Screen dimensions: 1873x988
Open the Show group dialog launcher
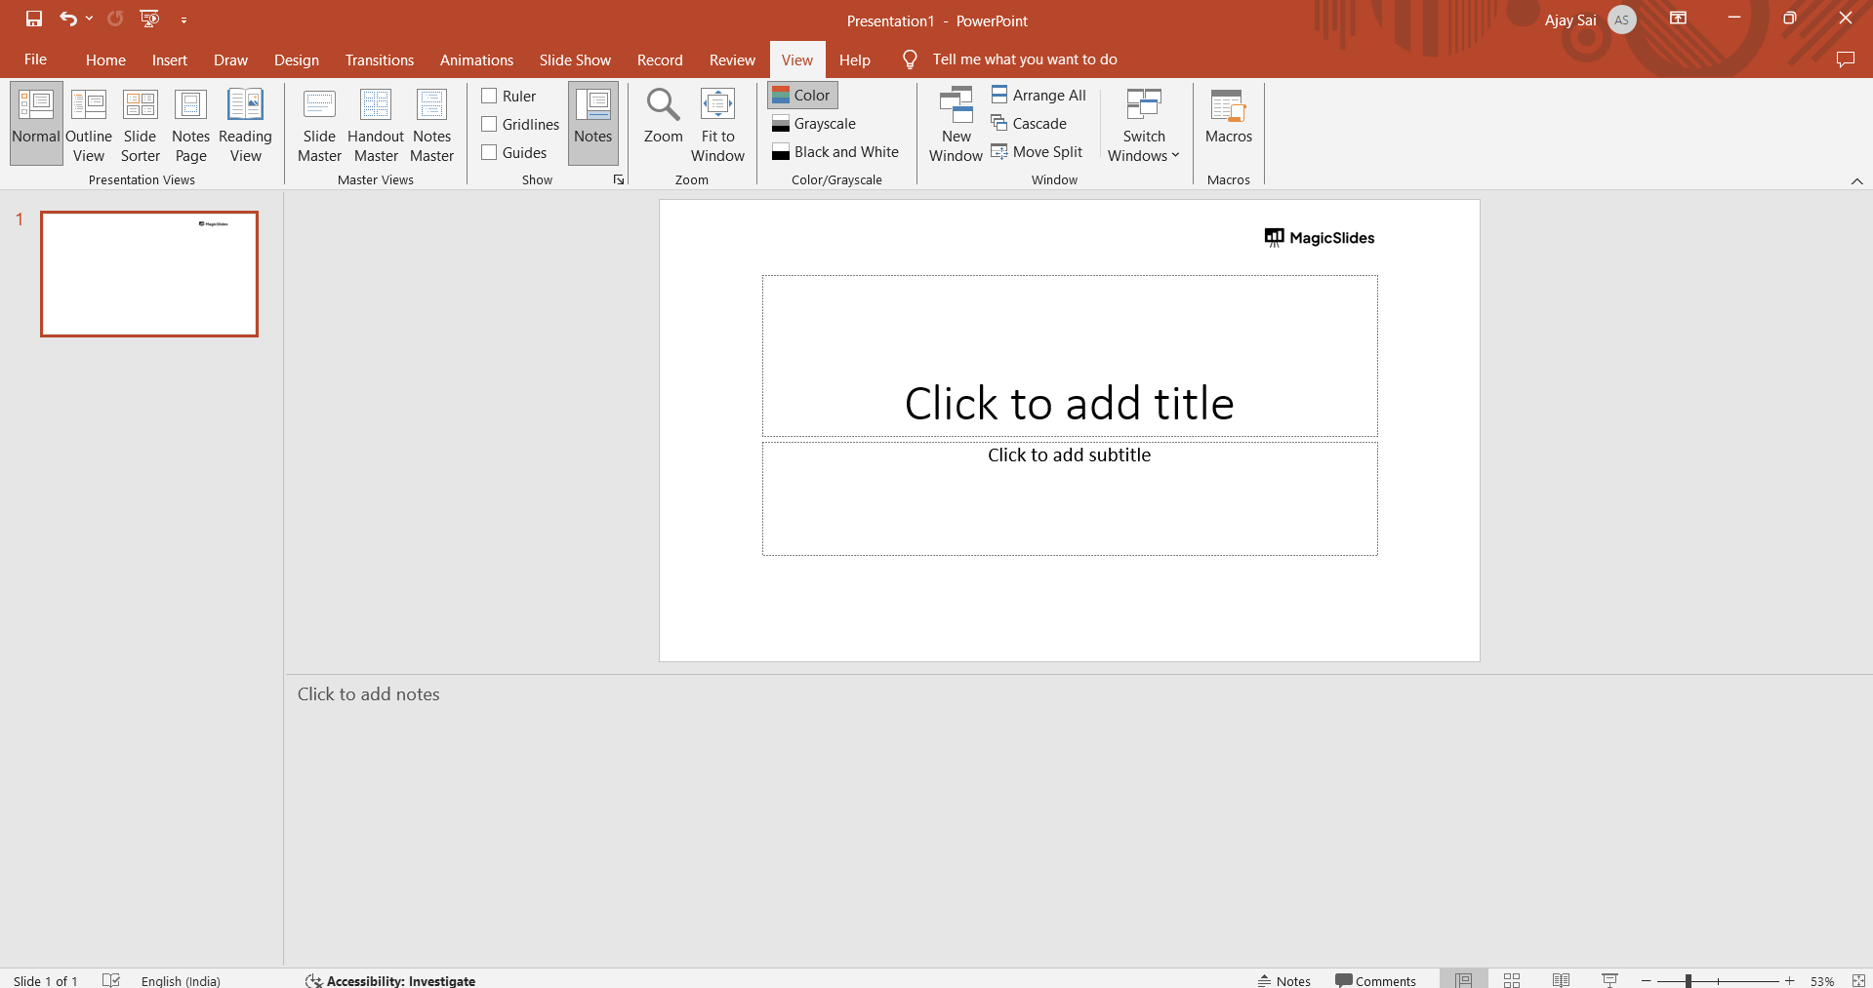click(618, 180)
